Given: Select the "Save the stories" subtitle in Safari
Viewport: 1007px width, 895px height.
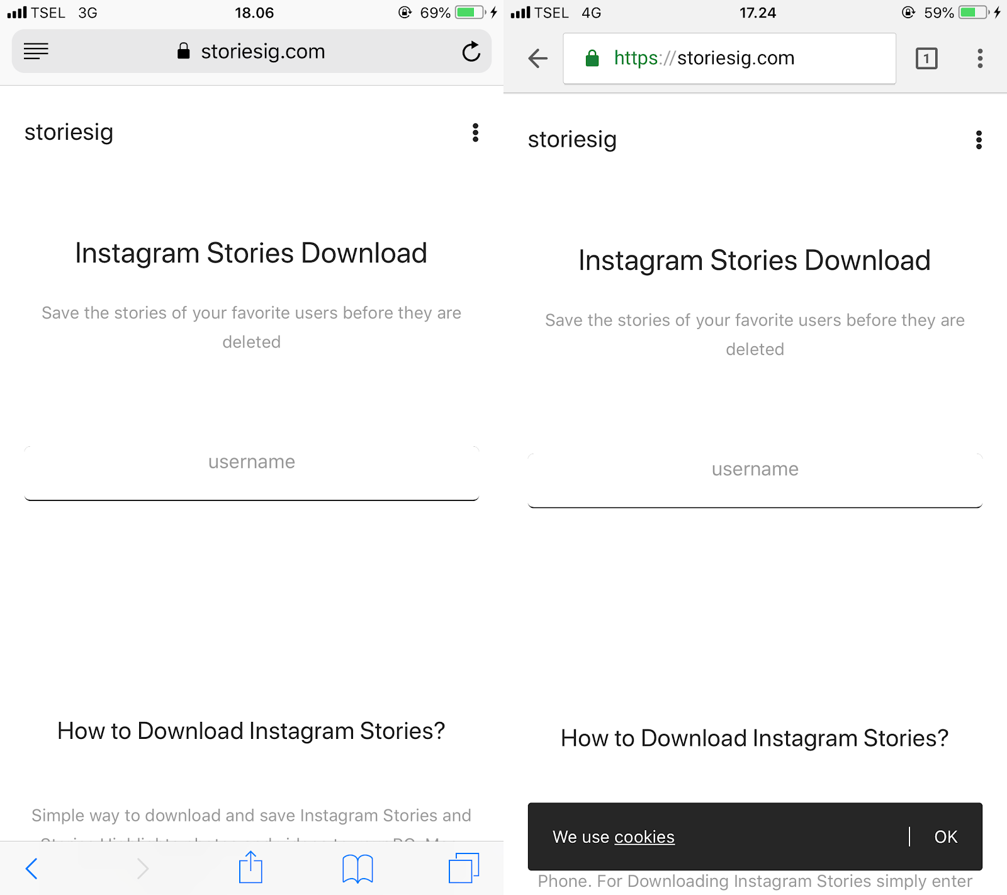Looking at the screenshot, I should (x=252, y=327).
